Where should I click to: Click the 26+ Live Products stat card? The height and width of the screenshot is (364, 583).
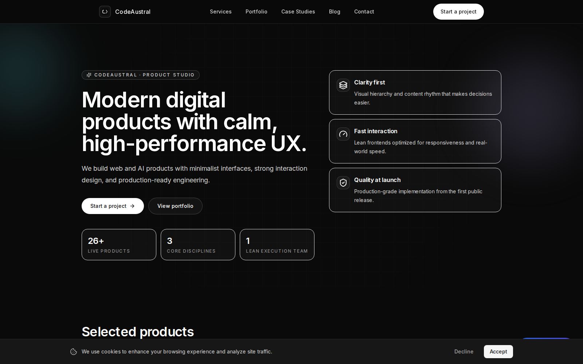point(119,245)
